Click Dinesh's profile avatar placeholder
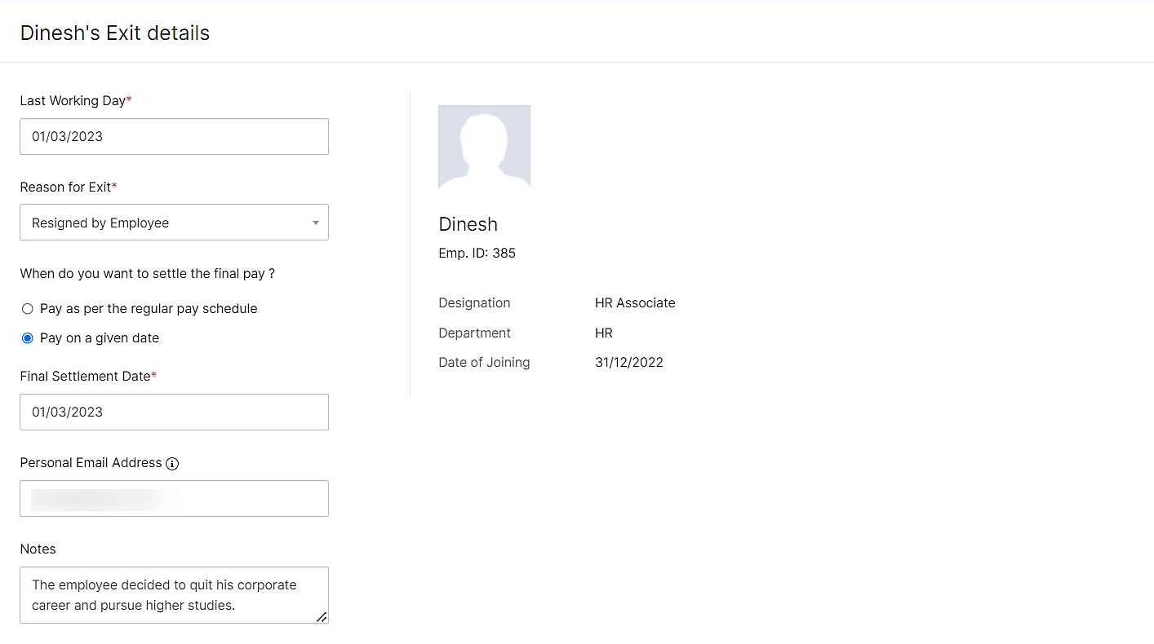Image resolution: width=1154 pixels, height=644 pixels. 484,148
